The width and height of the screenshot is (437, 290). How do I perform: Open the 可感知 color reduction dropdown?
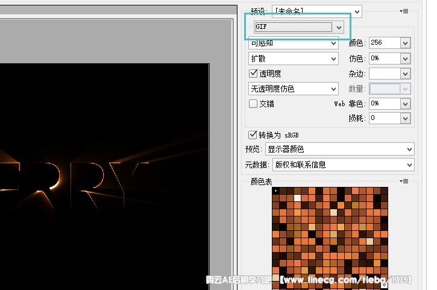293,43
